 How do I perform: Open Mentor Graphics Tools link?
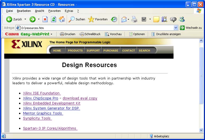point(43,113)
